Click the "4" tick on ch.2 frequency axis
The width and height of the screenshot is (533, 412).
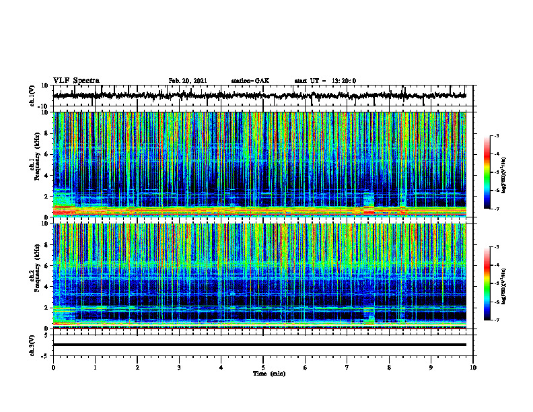point(46,287)
